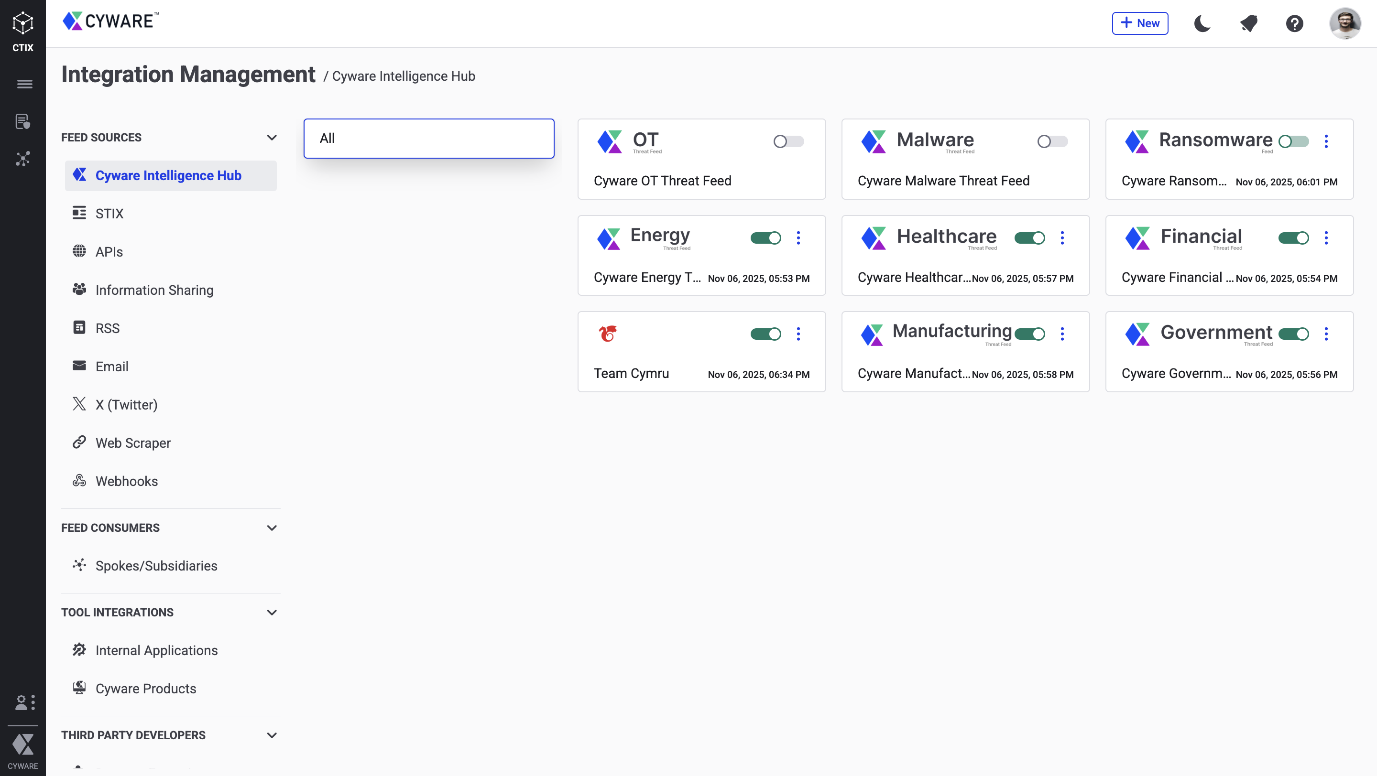Click the All filter input field
1377x776 pixels.
(x=429, y=138)
